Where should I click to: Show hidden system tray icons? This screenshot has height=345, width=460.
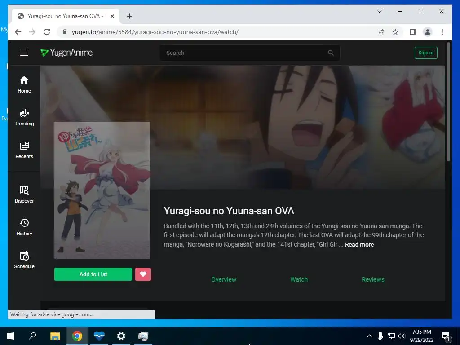[x=370, y=336]
